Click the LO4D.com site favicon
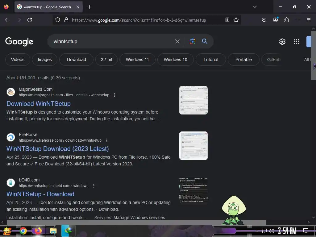Viewport: 316px width, 237px height. (11, 183)
